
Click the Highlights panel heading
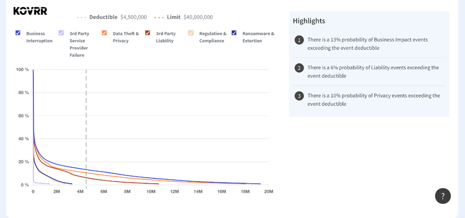coord(309,21)
